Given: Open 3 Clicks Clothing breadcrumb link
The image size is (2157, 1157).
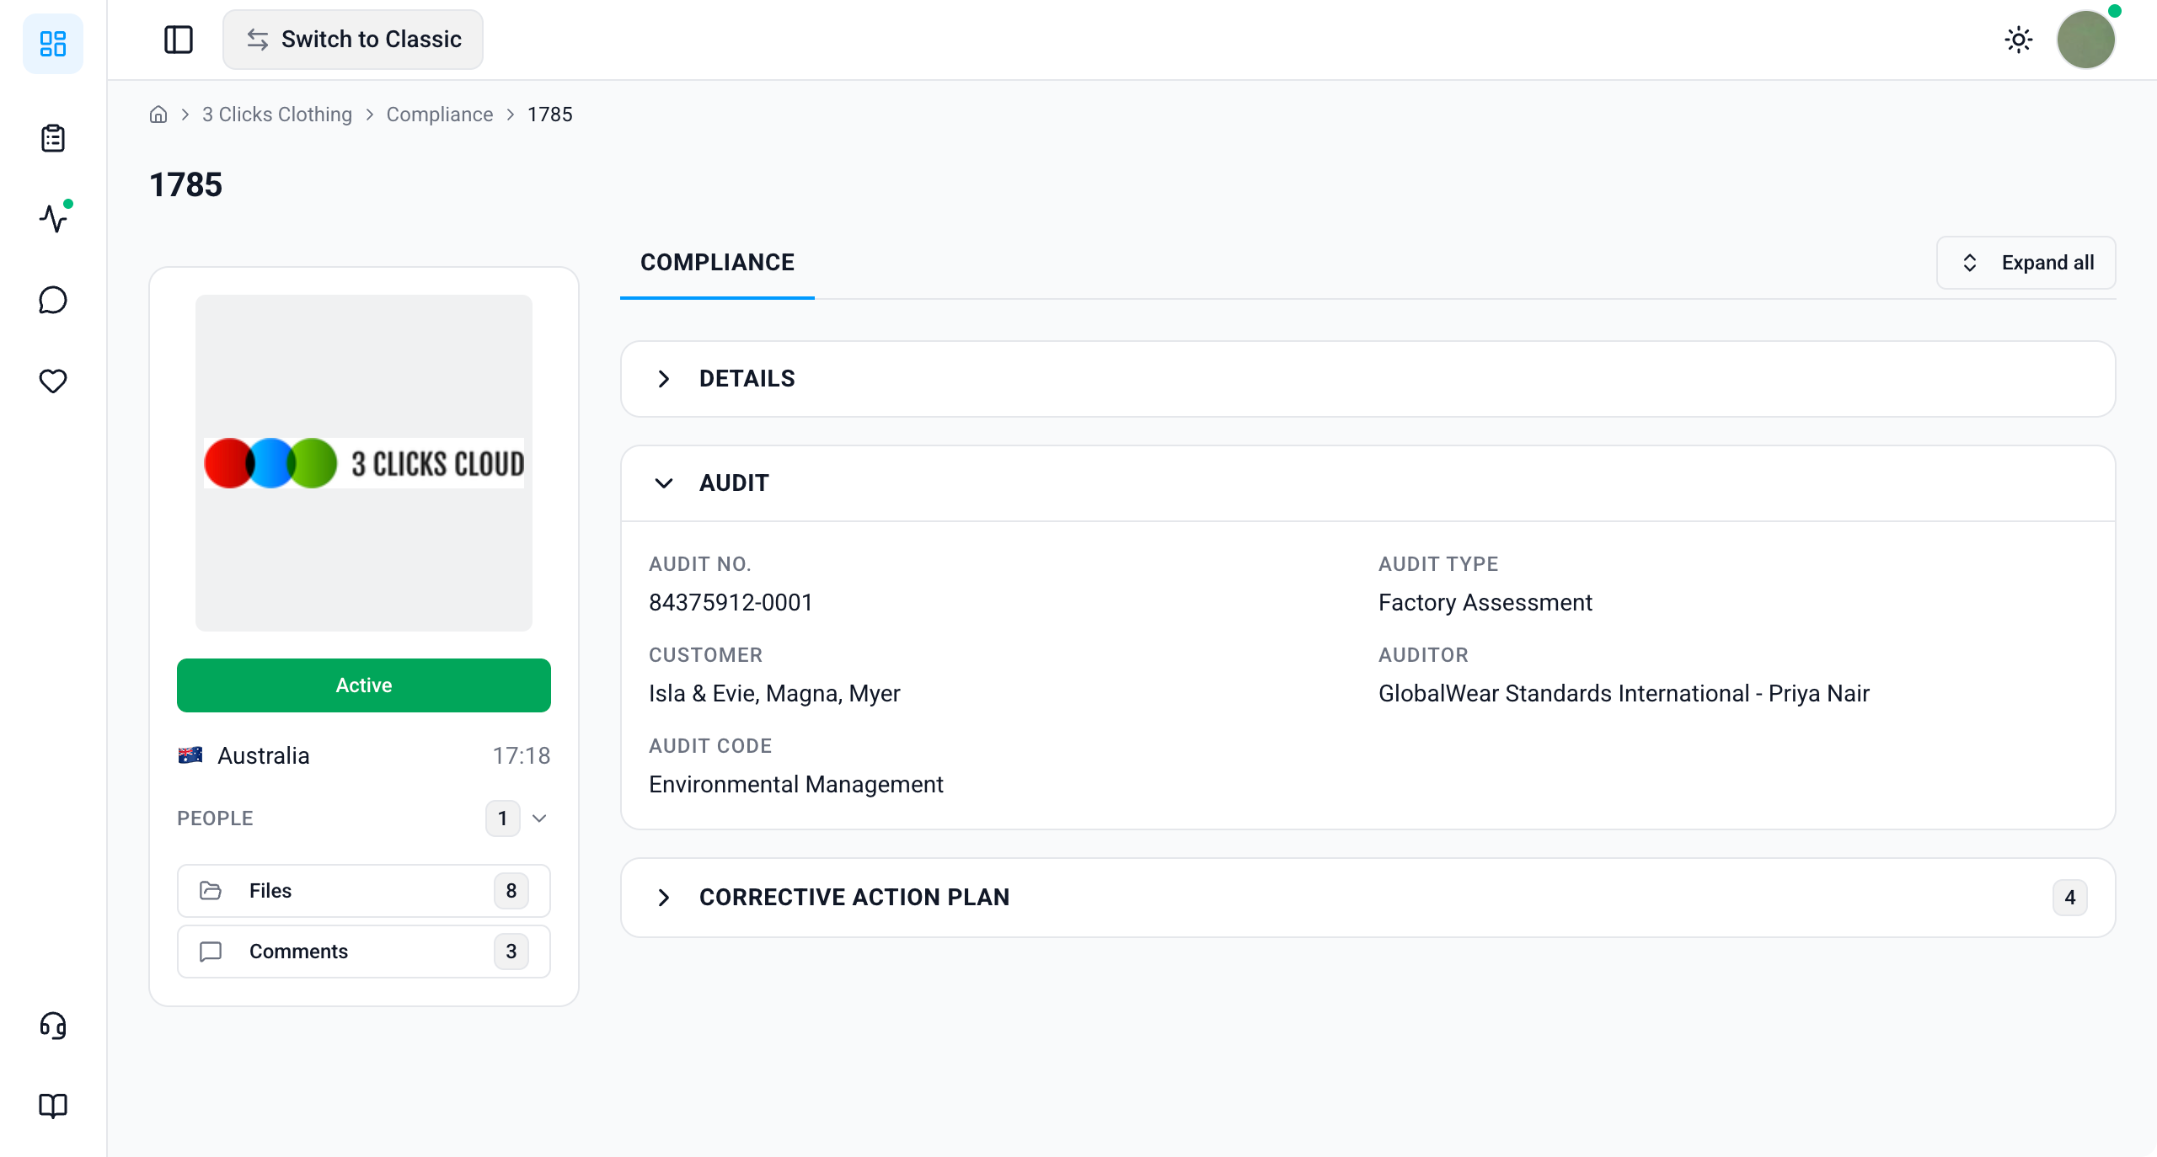Looking at the screenshot, I should 277,115.
